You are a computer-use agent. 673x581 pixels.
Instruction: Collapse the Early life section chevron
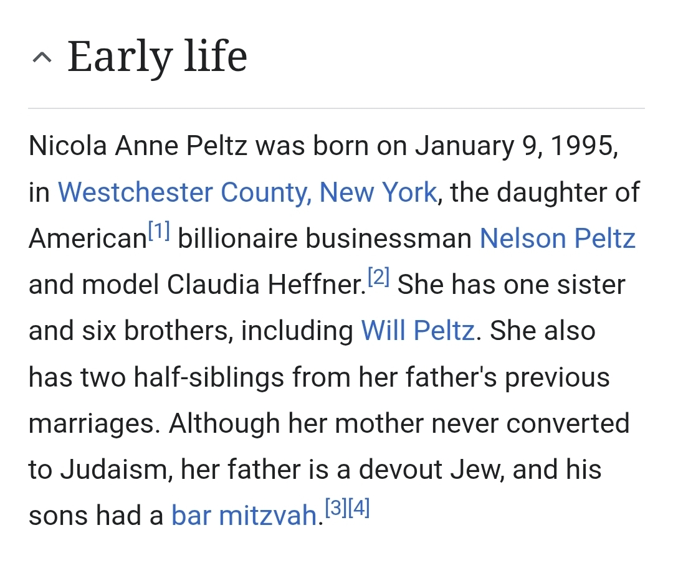[42, 57]
